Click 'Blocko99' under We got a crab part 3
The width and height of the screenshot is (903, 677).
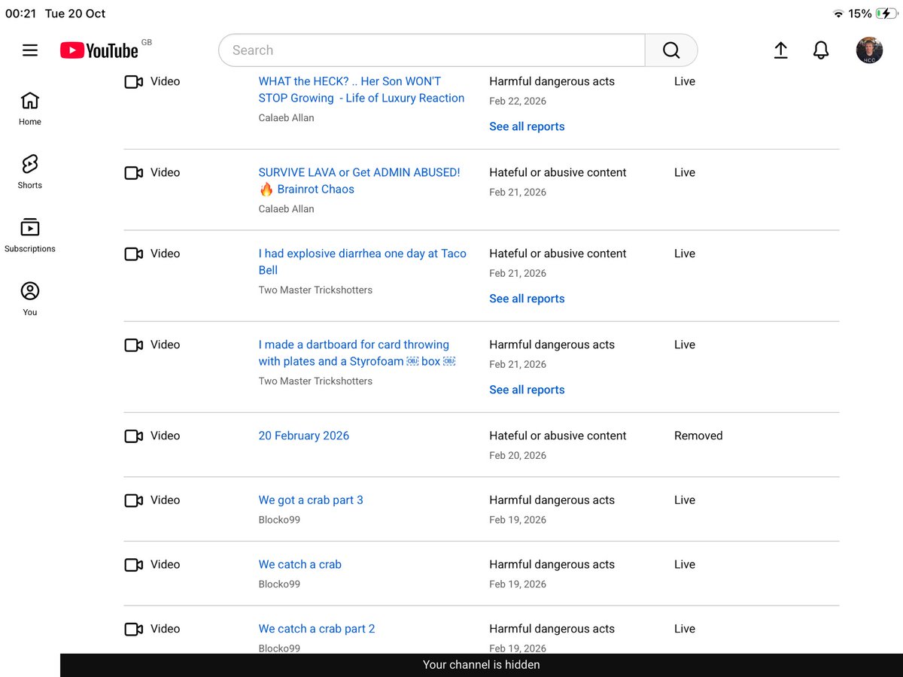(279, 520)
